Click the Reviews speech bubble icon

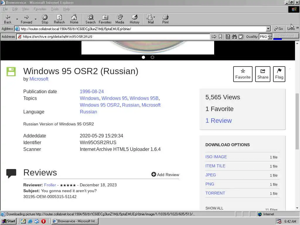[11, 173]
